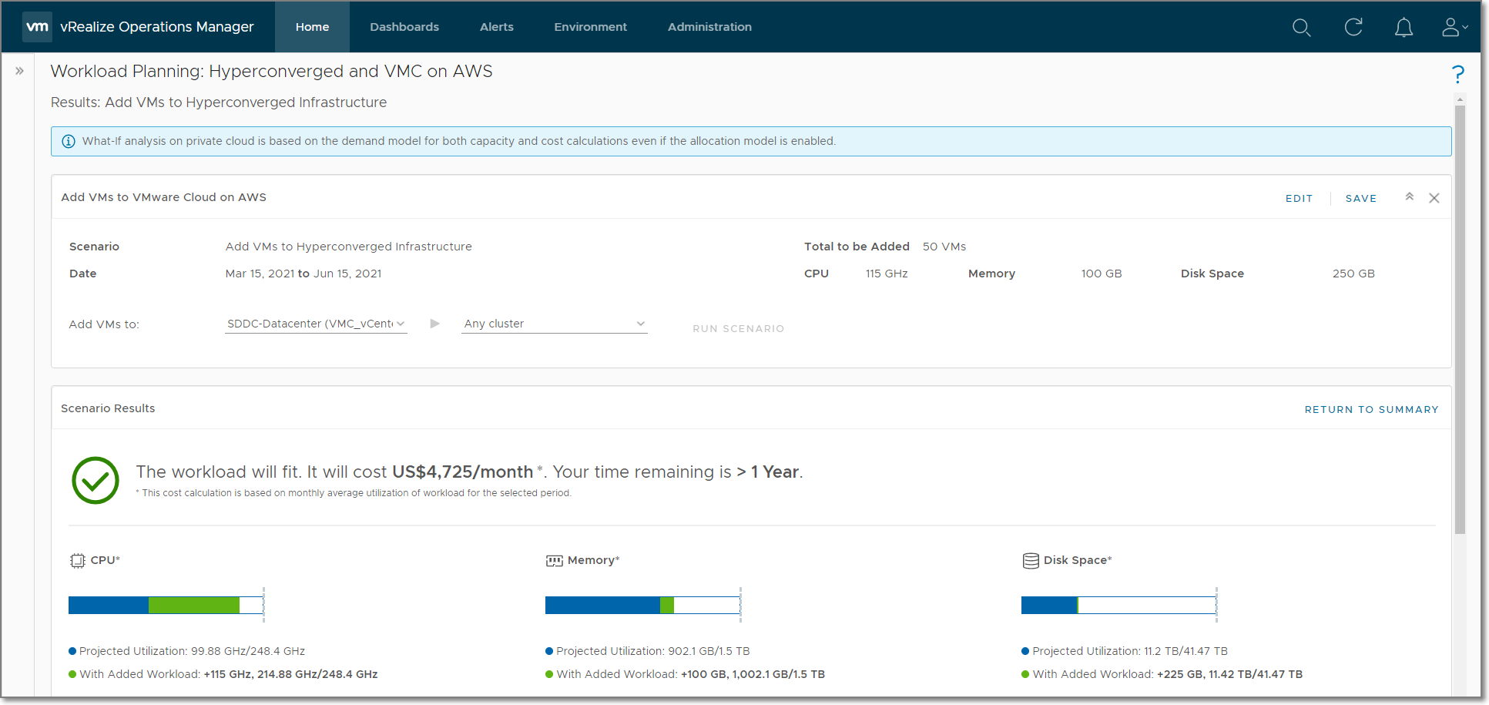
Task: Open the Alerts tab
Action: 497,27
